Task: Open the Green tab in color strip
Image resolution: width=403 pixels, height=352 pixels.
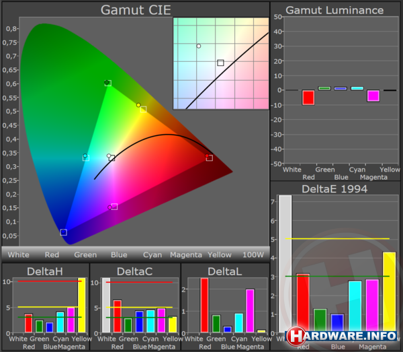Action: tap(85, 255)
